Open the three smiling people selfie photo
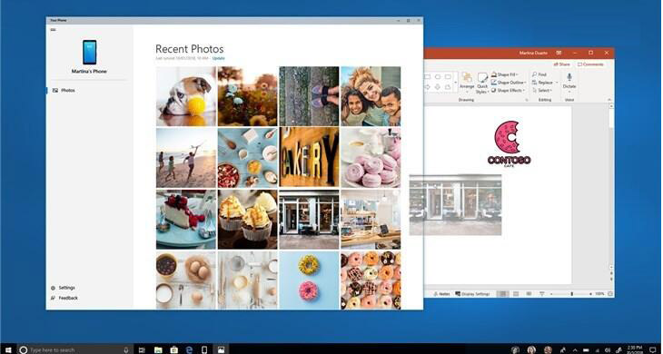This screenshot has width=663, height=354. [x=371, y=96]
